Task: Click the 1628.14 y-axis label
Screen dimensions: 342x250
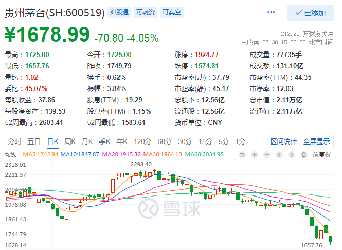Action: click(x=15, y=245)
